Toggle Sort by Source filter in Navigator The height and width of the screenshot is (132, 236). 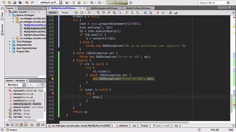pyautogui.click(x=43, y=125)
